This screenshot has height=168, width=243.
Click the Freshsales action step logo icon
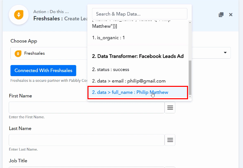click(x=19, y=15)
